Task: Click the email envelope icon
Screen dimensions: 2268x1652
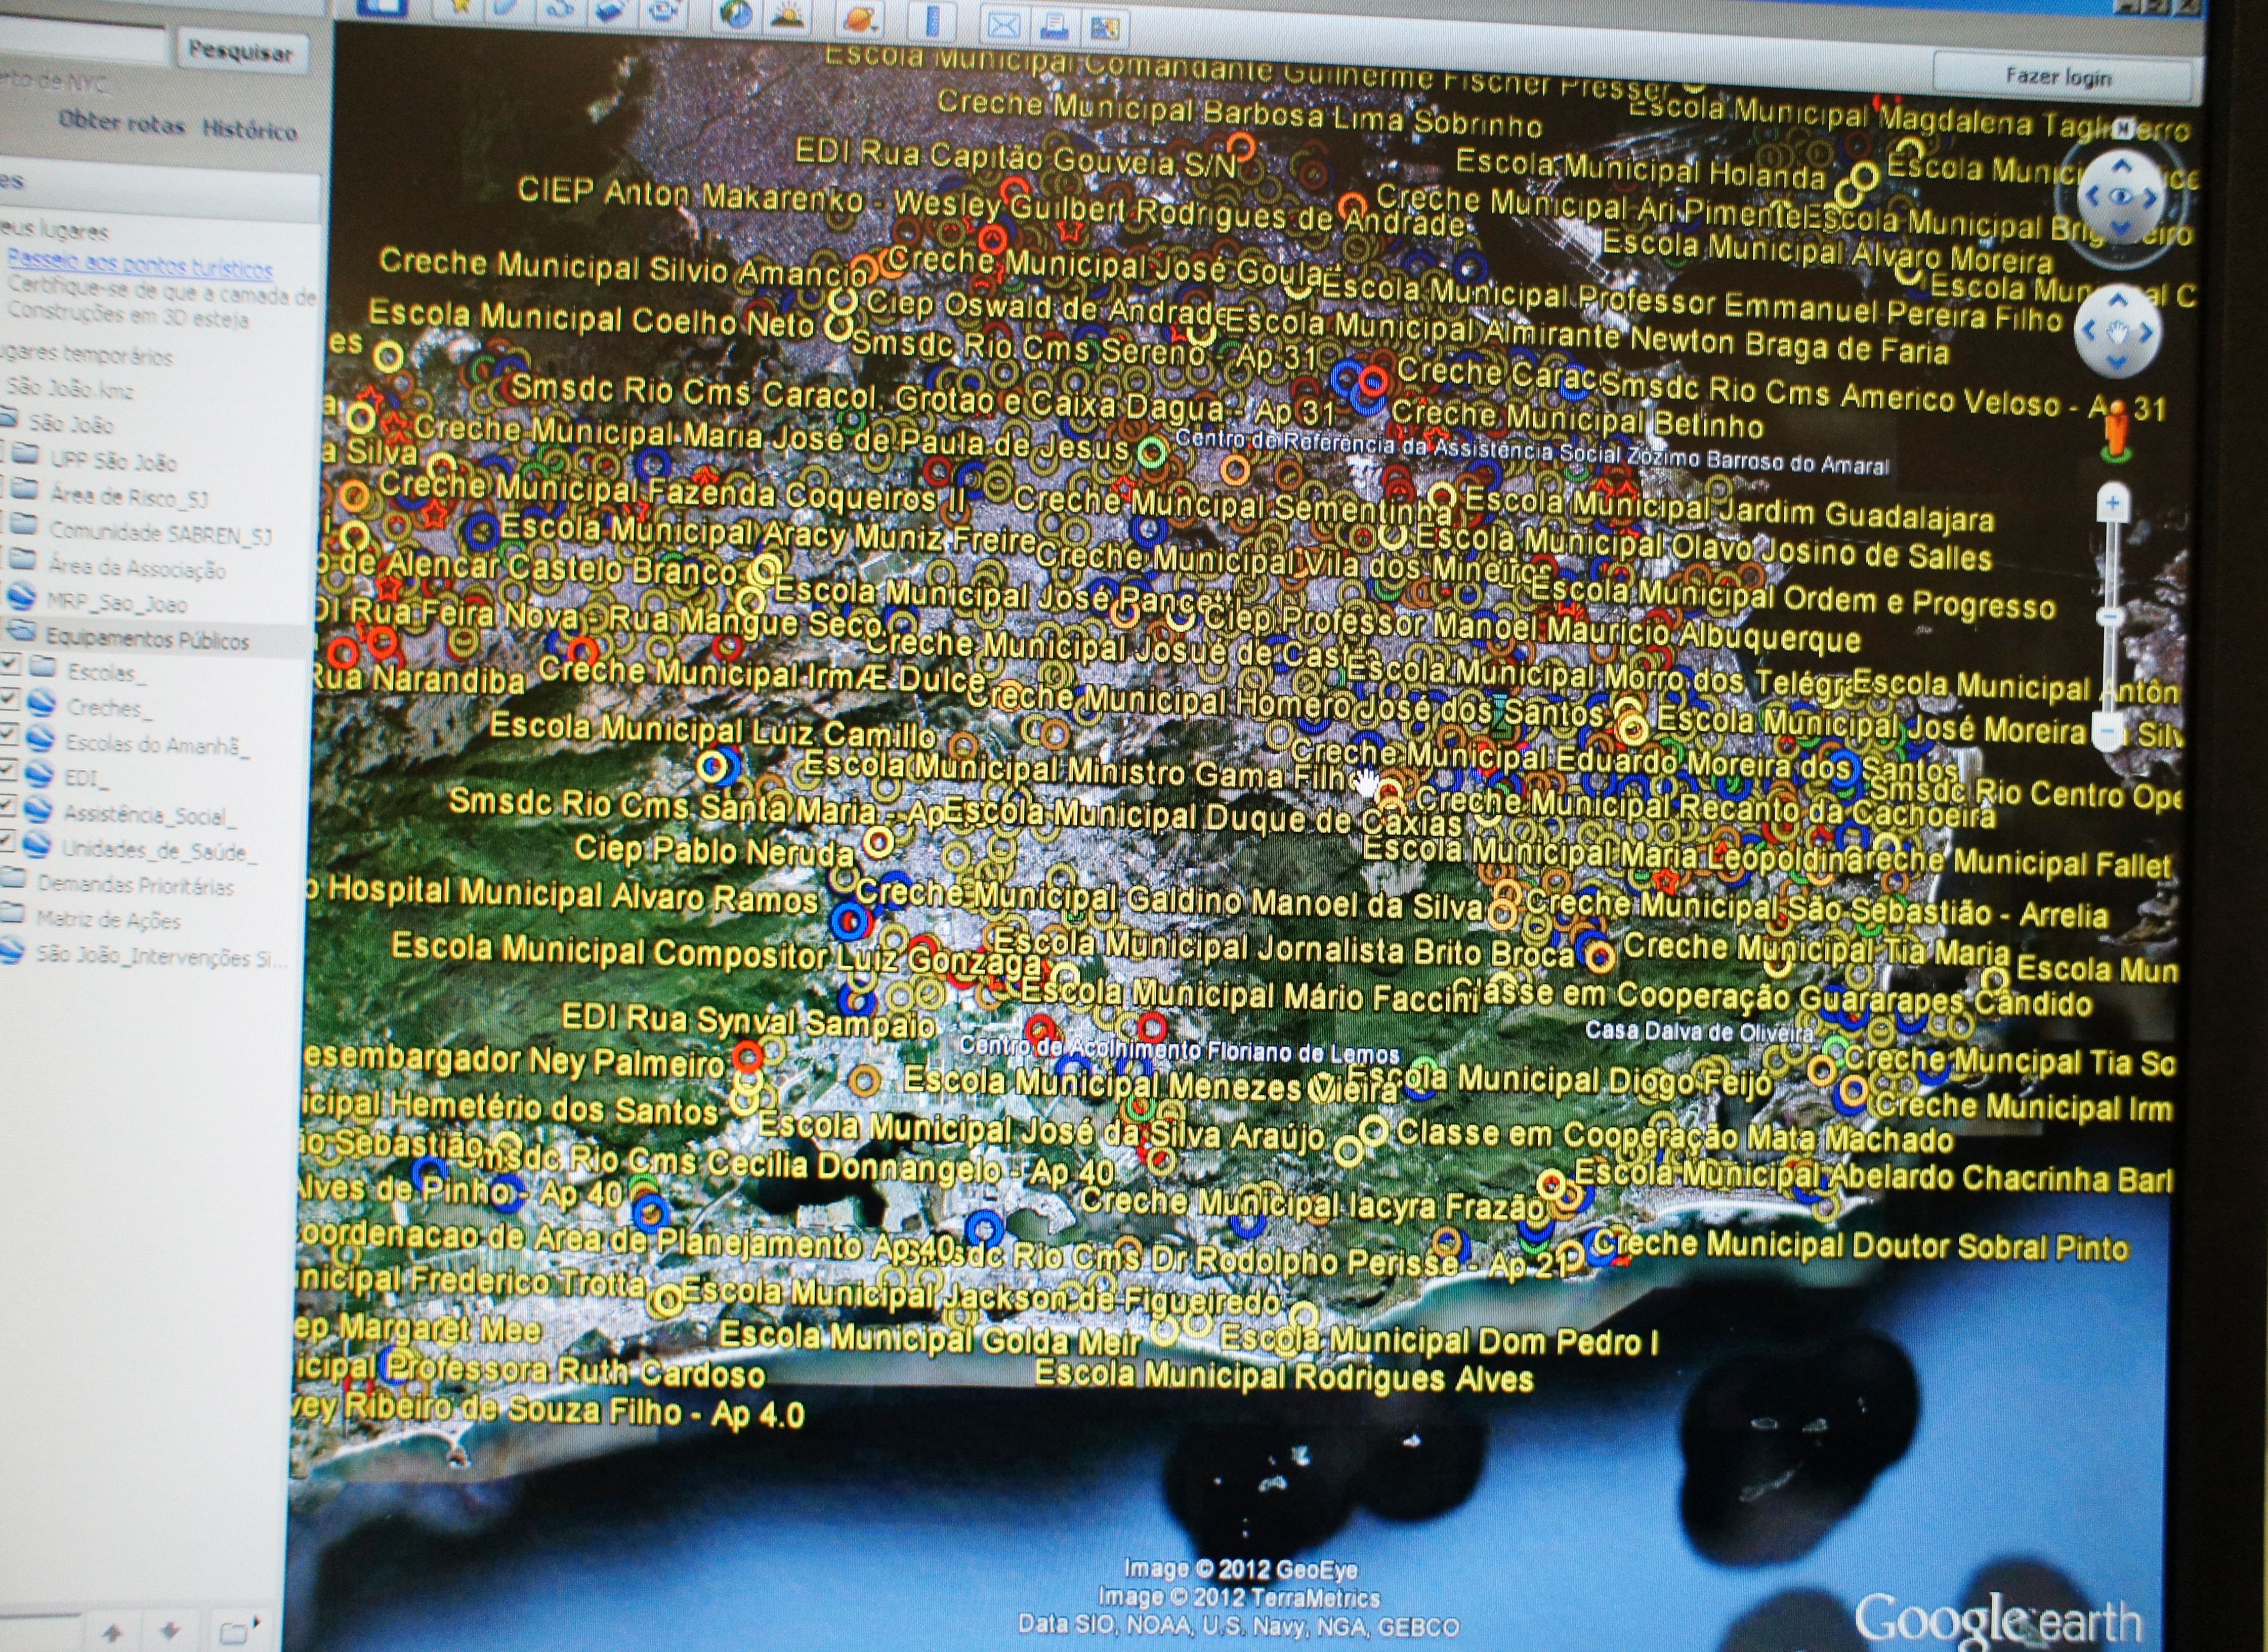Action: tap(1003, 25)
